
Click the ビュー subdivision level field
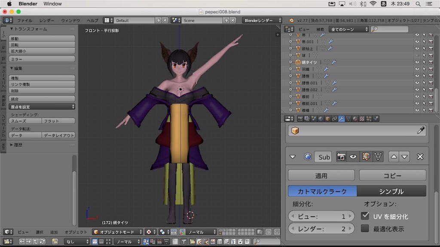(x=321, y=216)
